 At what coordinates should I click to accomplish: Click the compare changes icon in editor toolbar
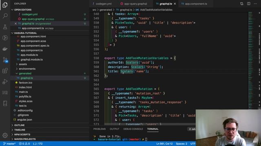pos(242,4)
